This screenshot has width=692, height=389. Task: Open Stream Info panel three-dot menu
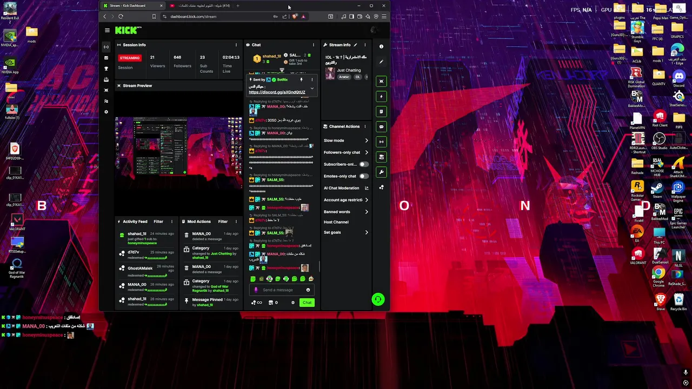tap(365, 45)
